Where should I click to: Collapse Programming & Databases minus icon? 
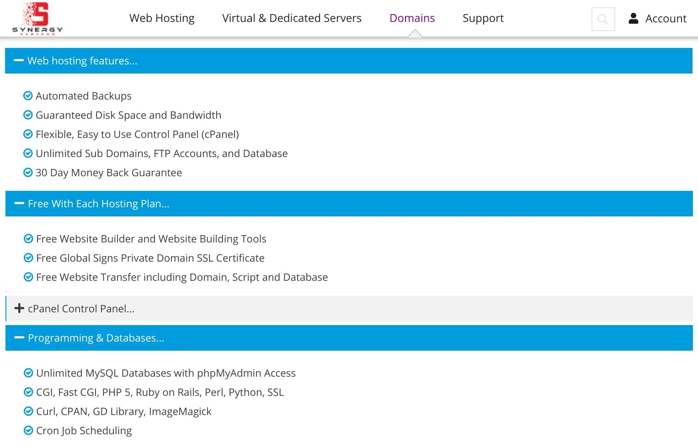click(19, 337)
